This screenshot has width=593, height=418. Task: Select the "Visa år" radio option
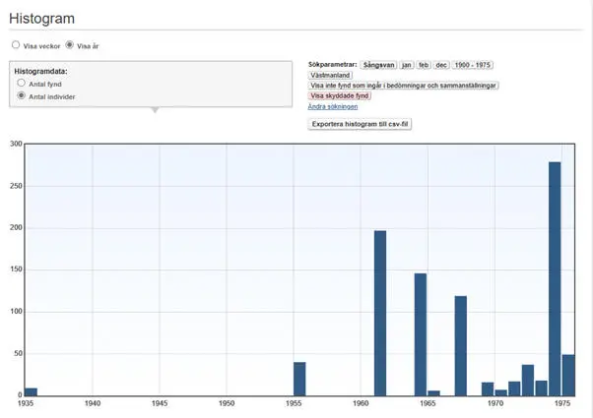pos(69,45)
